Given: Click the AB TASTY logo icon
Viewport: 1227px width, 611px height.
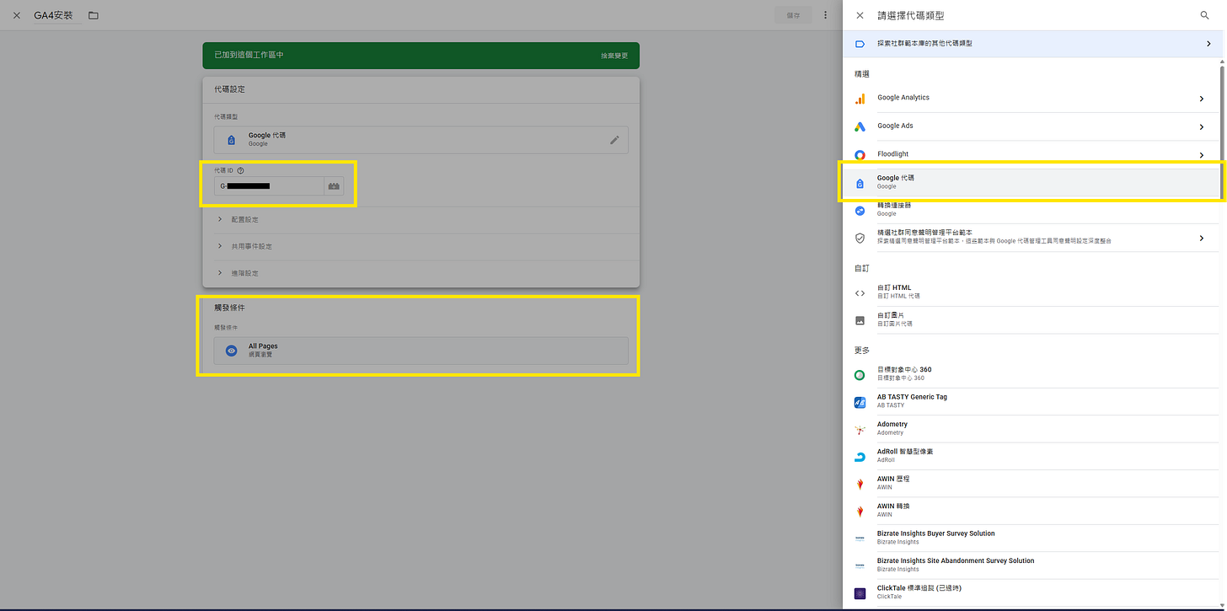Looking at the screenshot, I should [860, 403].
